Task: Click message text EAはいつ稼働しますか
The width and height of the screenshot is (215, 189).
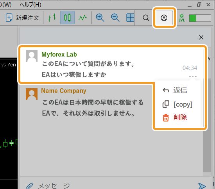Action: click(74, 75)
